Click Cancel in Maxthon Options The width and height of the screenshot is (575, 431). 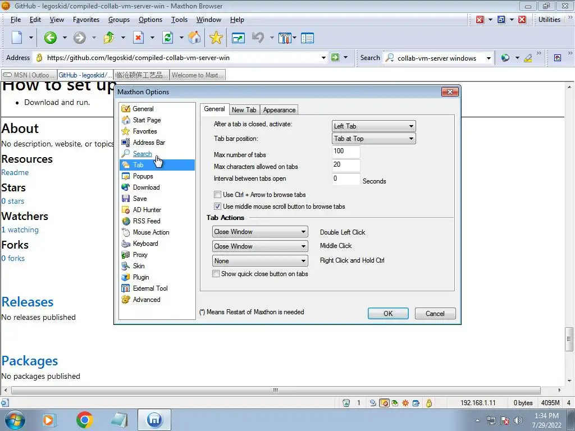[x=435, y=313]
